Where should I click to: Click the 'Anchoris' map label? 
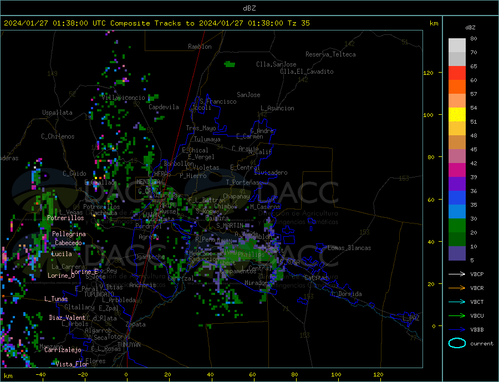[x=142, y=285]
